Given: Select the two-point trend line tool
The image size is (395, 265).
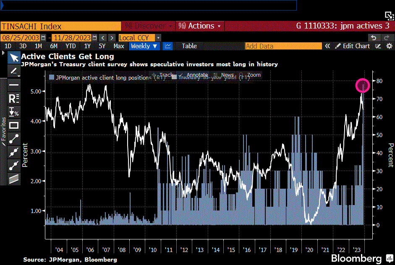Looking at the screenshot, I should click(x=14, y=139).
